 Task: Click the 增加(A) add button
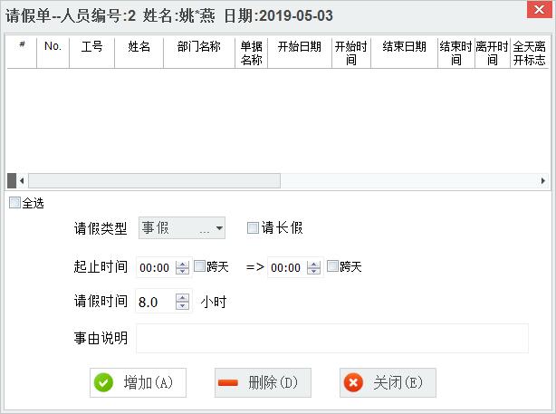pyautogui.click(x=138, y=382)
